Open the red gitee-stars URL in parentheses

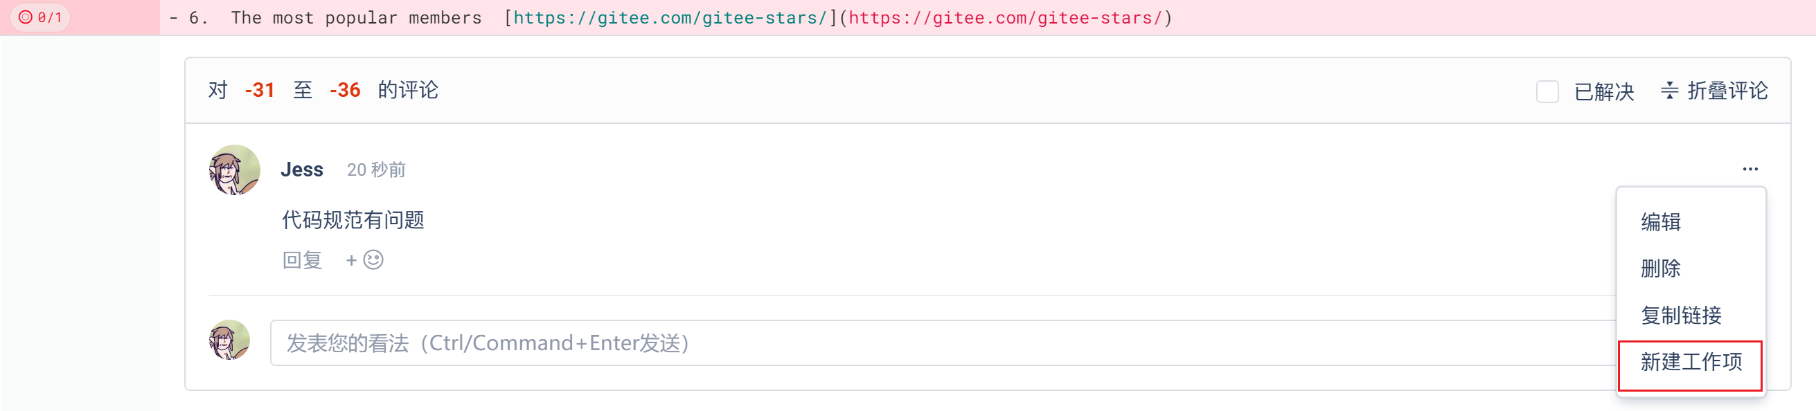(1004, 17)
